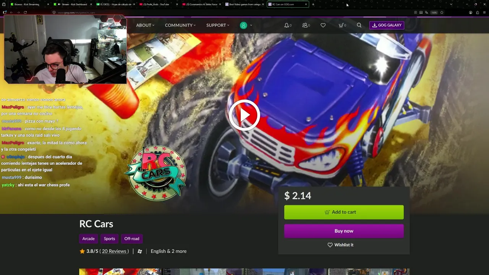Viewport: 489px width, 275px height.
Task: Click the English & 2 more languages text
Action: tap(168, 251)
